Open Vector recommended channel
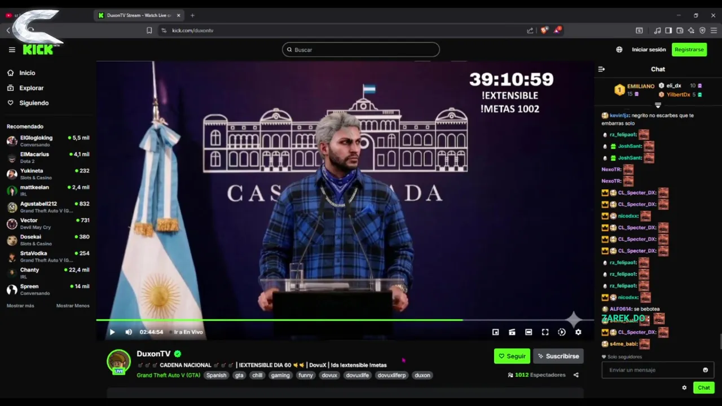722x406 pixels. coord(48,223)
